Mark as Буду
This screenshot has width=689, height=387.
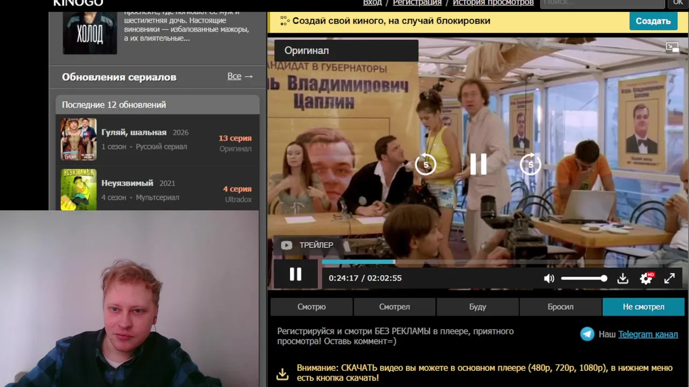[477, 307]
